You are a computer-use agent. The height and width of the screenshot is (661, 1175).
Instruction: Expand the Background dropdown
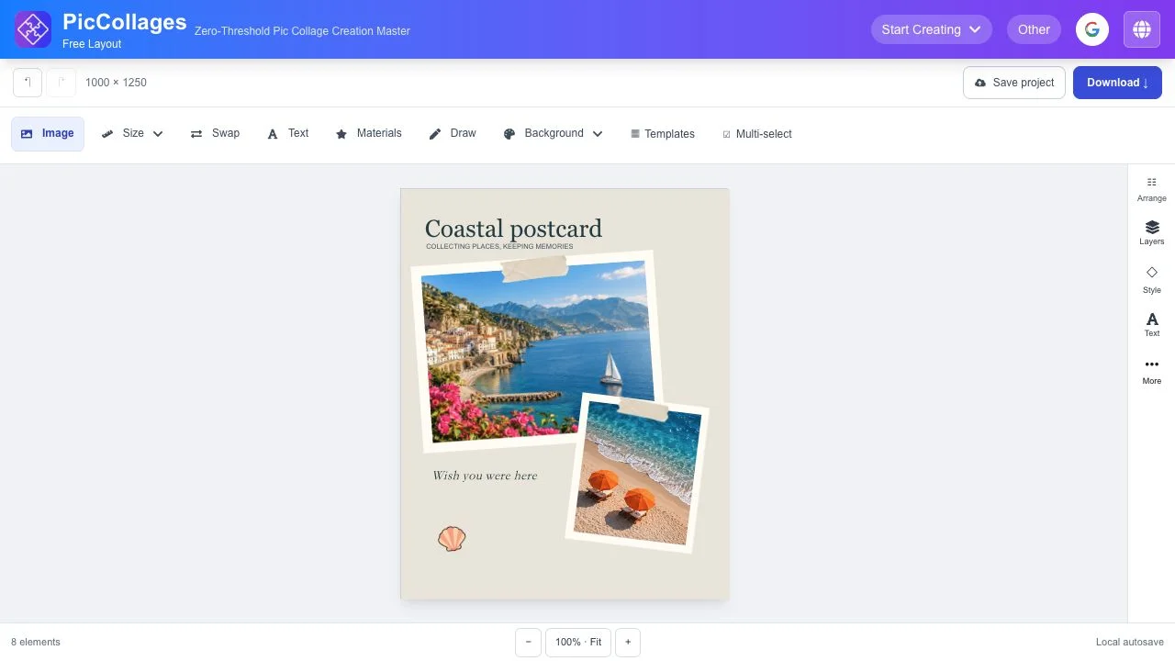553,134
